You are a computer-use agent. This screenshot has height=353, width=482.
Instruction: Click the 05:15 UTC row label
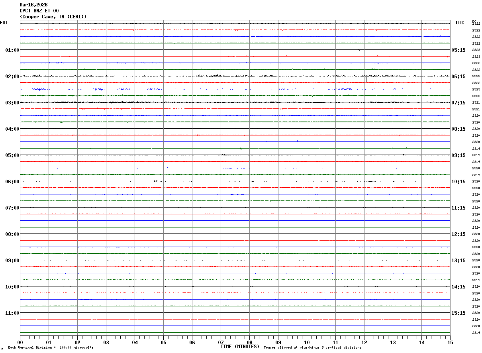[x=458, y=50]
